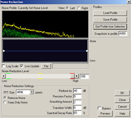Screen dimensions: 131x118
Task: Click the Noise Reduction Level slider thumb
Action: 72,76
